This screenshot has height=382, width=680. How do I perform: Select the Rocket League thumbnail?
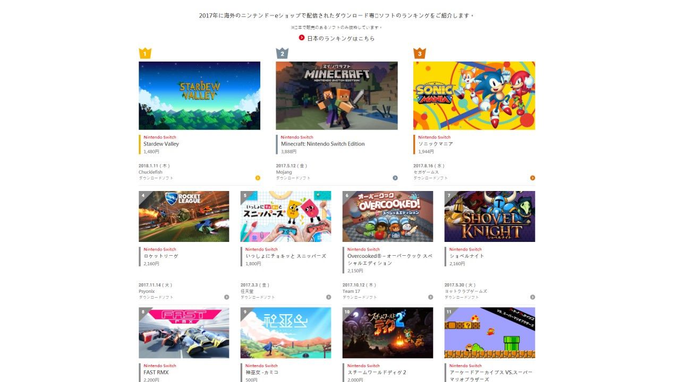click(x=184, y=216)
